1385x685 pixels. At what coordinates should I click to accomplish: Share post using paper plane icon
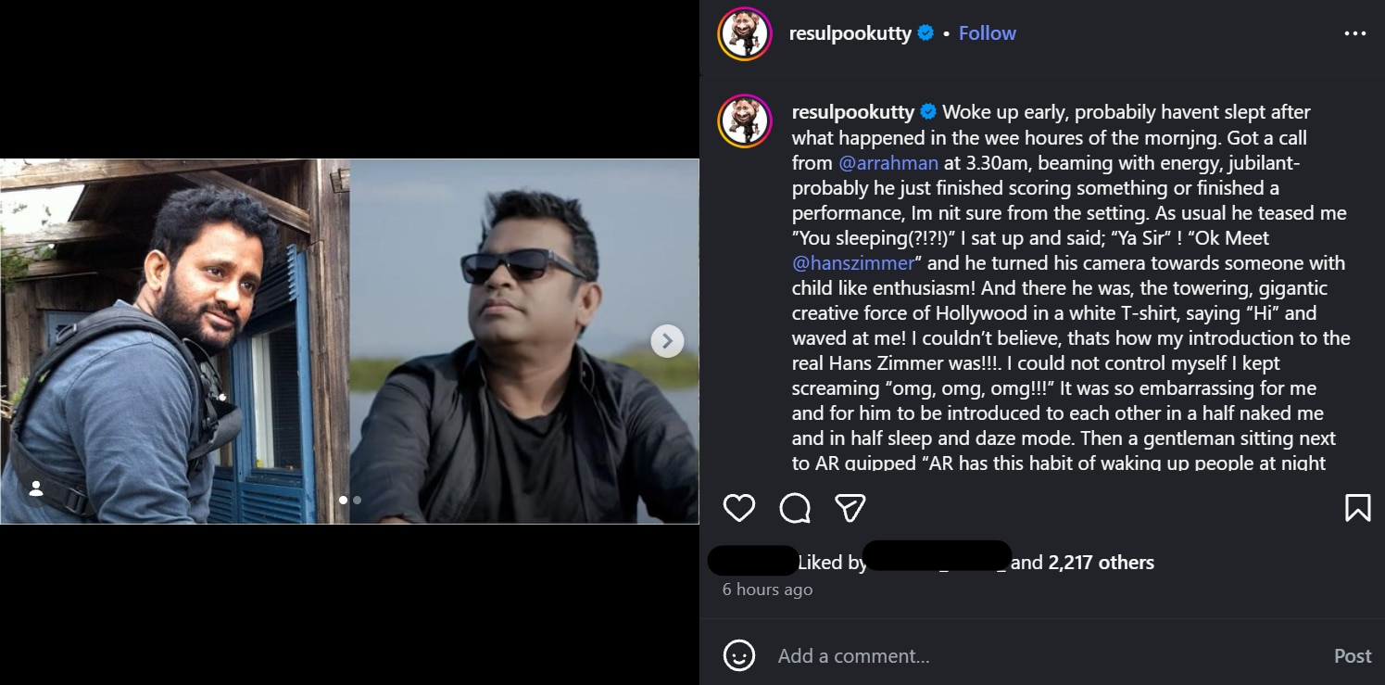[x=850, y=508]
